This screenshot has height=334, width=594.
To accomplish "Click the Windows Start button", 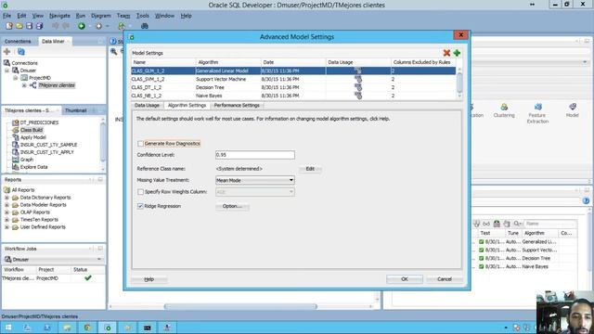I will [x=8, y=328].
